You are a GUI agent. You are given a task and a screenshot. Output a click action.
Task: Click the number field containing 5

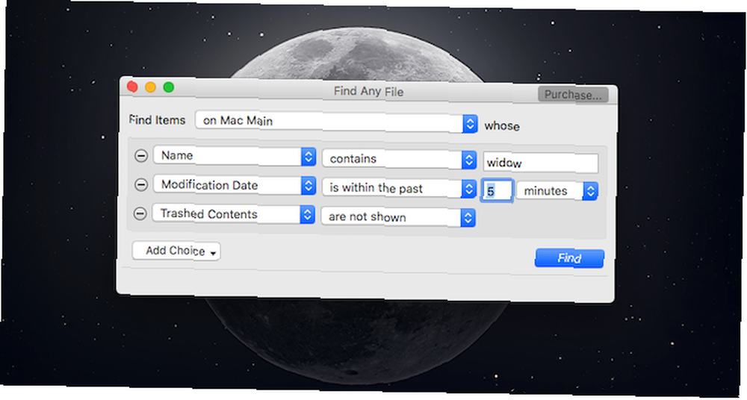pyautogui.click(x=497, y=191)
